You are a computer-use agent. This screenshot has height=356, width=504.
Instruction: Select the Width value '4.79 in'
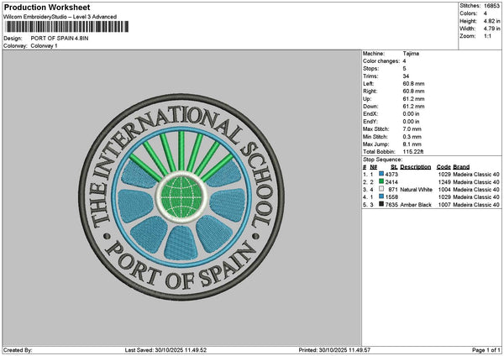click(491, 29)
